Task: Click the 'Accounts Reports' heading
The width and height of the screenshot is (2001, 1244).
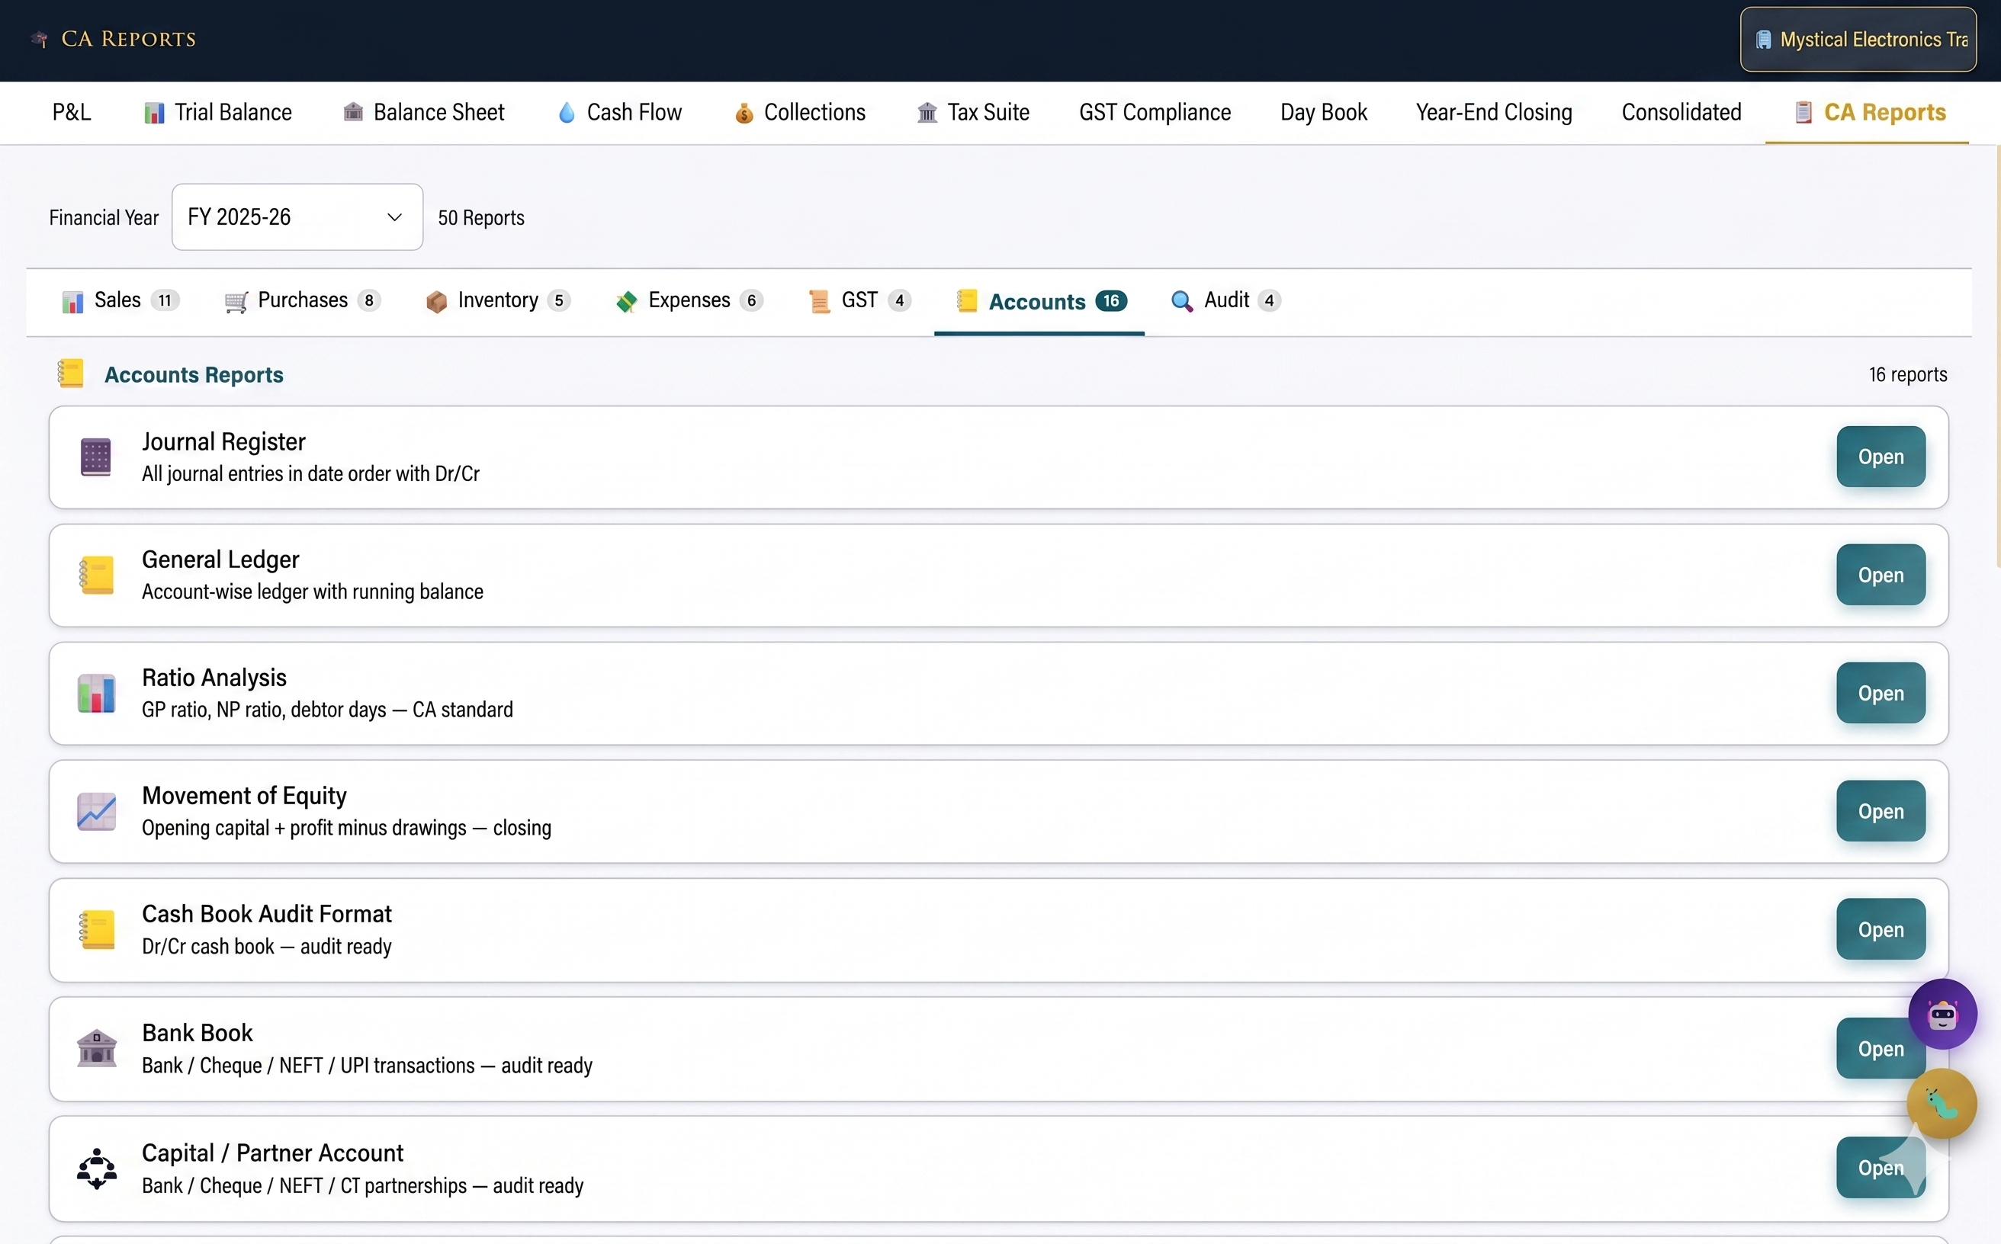Action: [x=194, y=374]
